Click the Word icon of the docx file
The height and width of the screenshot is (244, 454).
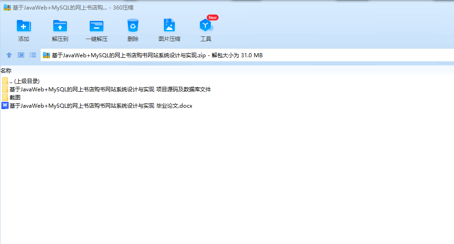click(5, 106)
